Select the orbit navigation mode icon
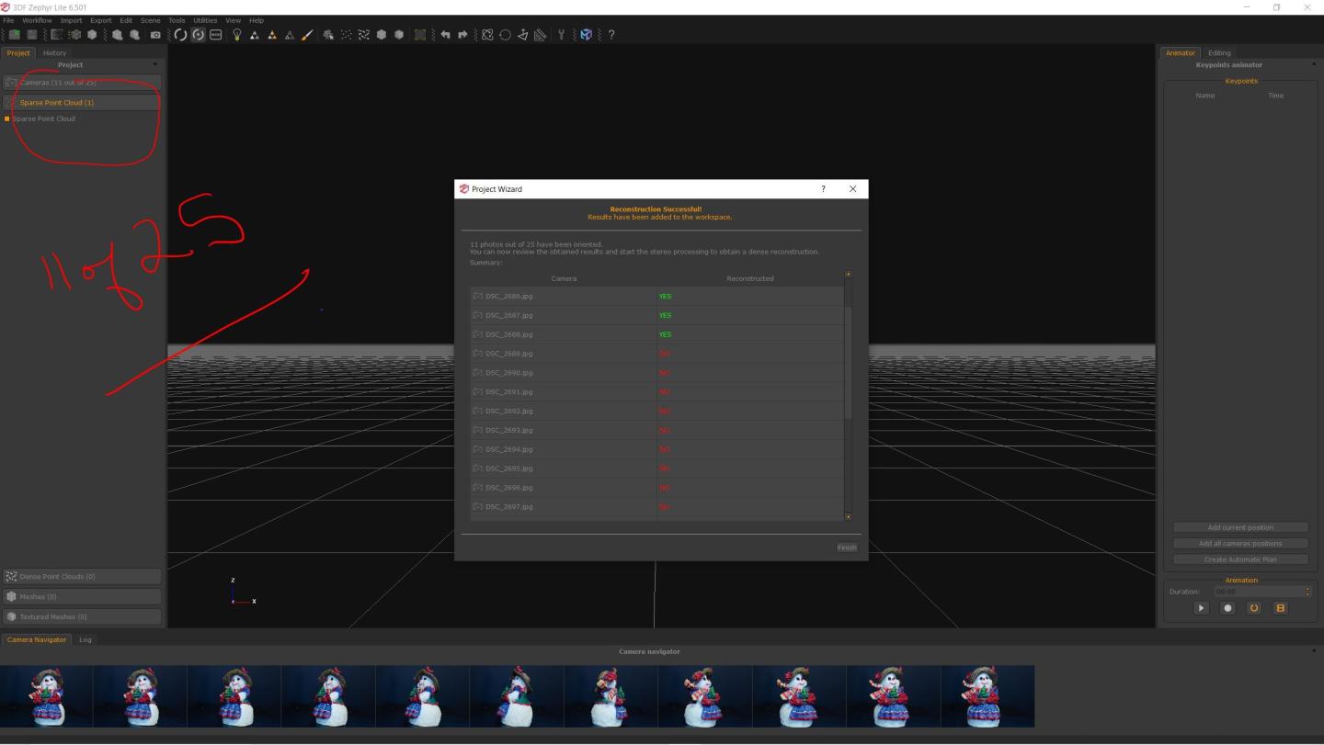Viewport: 1324px width, 745px height. point(180,35)
